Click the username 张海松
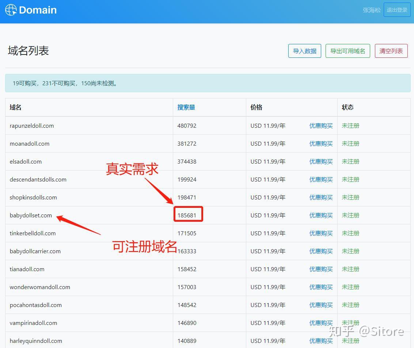Image resolution: width=414 pixels, height=348 pixels. coord(372,10)
